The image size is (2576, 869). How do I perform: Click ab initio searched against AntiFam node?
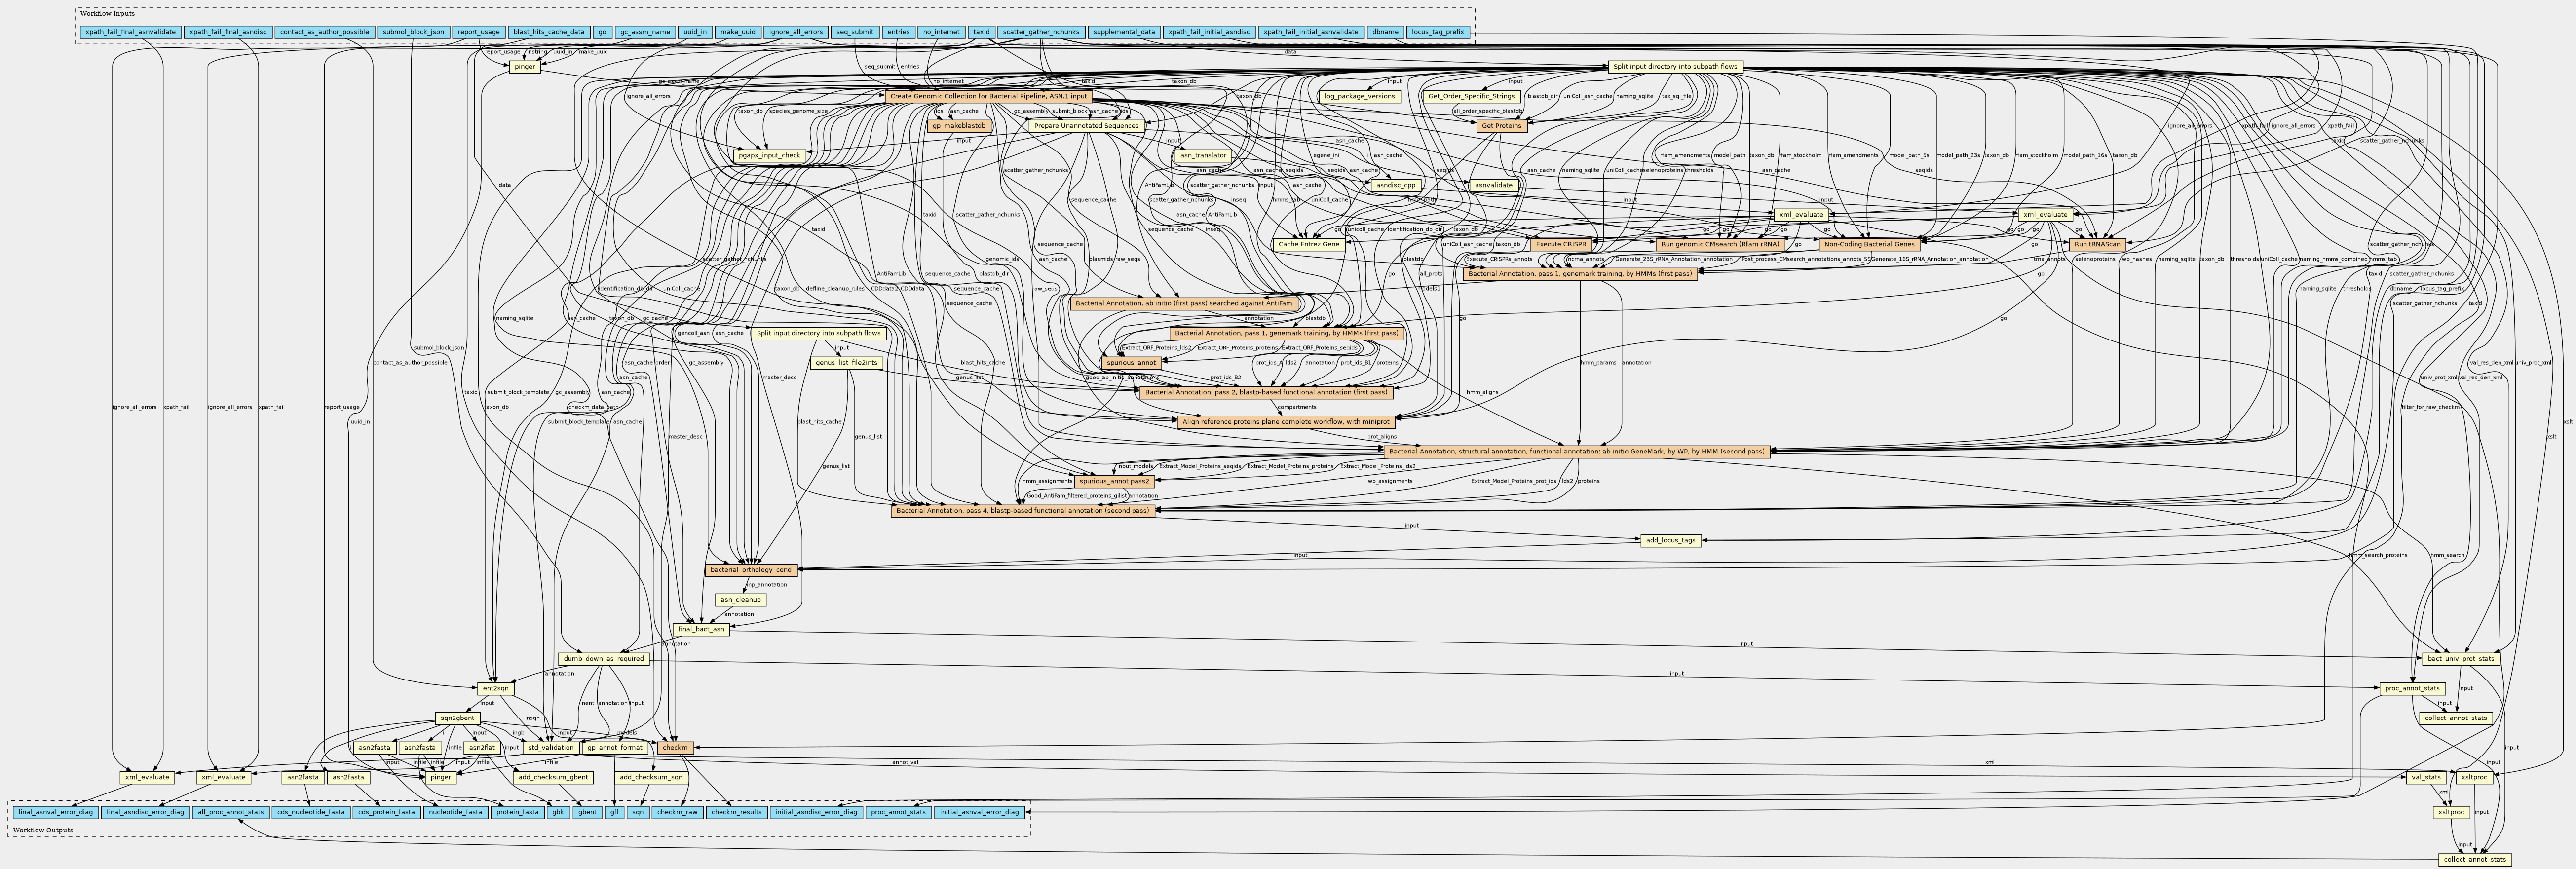pyautogui.click(x=1184, y=303)
